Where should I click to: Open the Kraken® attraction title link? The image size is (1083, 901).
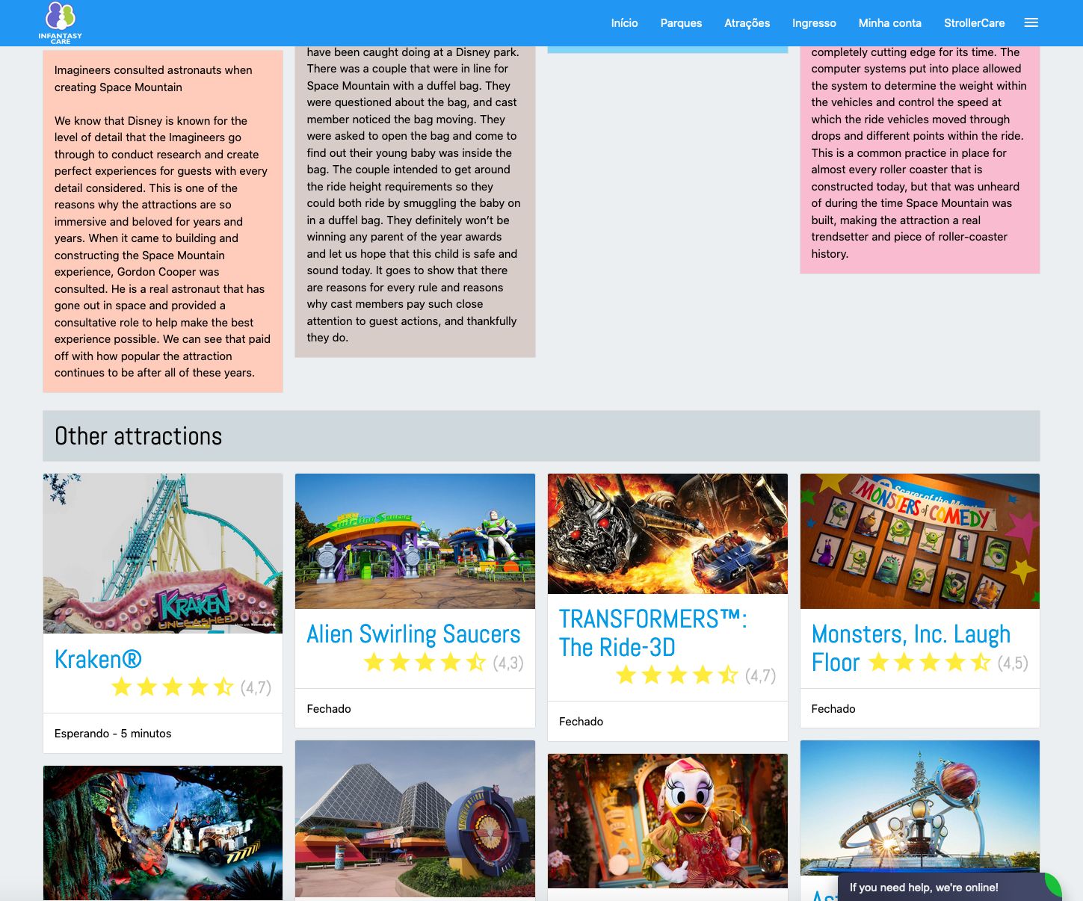(98, 659)
